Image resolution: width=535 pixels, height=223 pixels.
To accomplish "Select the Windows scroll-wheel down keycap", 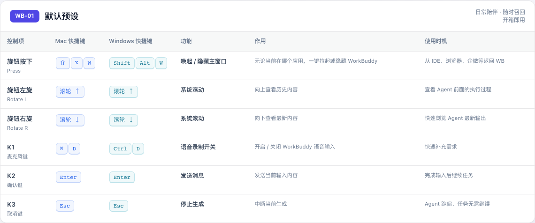I will pyautogui.click(x=123, y=120).
